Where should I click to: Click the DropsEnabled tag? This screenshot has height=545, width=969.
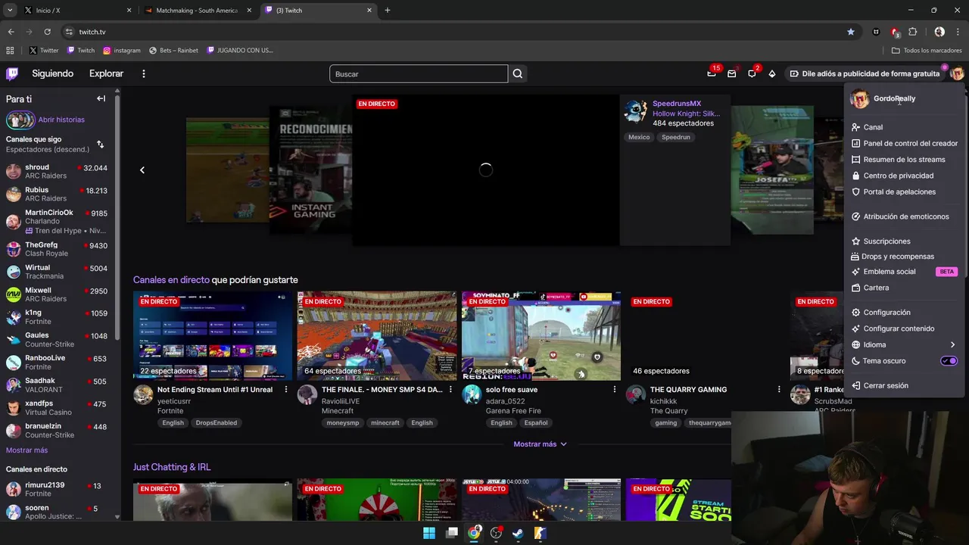pyautogui.click(x=216, y=422)
